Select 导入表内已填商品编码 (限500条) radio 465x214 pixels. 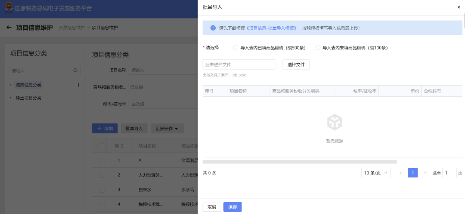tap(236, 48)
